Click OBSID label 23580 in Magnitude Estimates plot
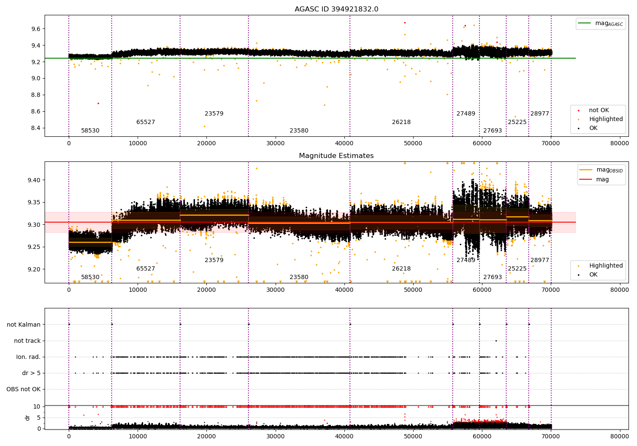 point(299,277)
